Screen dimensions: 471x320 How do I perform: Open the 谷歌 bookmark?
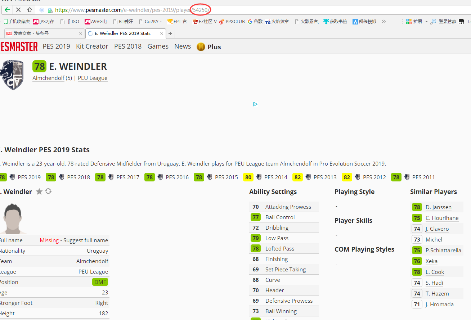(255, 22)
